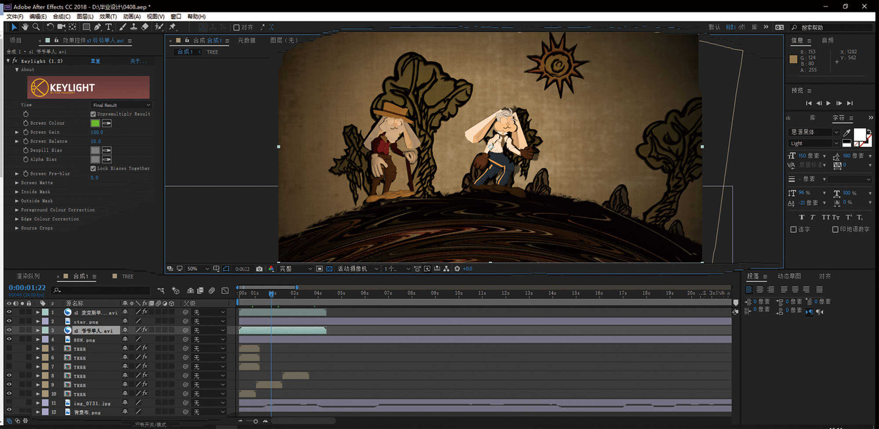This screenshot has width=879, height=429.
Task: Select the Clone Stamp tool
Action: pyautogui.click(x=134, y=27)
